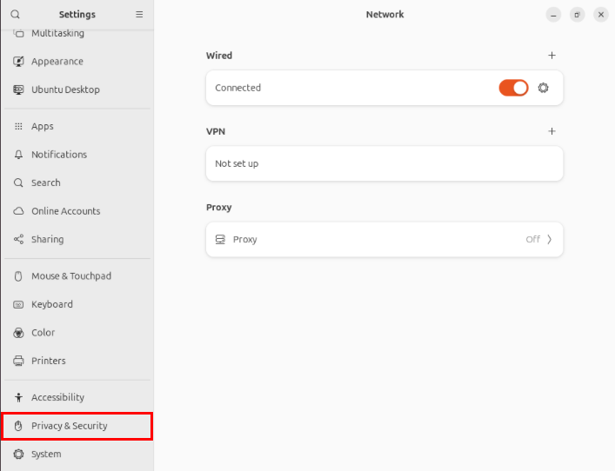Add a VPN with plus button
The image size is (615, 471).
coord(551,131)
